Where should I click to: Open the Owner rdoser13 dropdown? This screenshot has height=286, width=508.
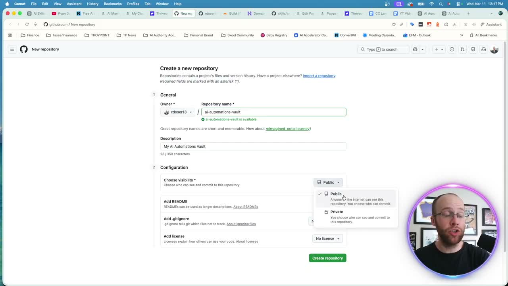click(x=178, y=112)
